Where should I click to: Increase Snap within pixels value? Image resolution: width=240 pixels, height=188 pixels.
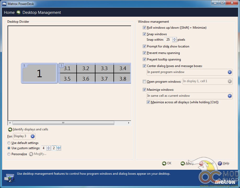[x=174, y=38]
